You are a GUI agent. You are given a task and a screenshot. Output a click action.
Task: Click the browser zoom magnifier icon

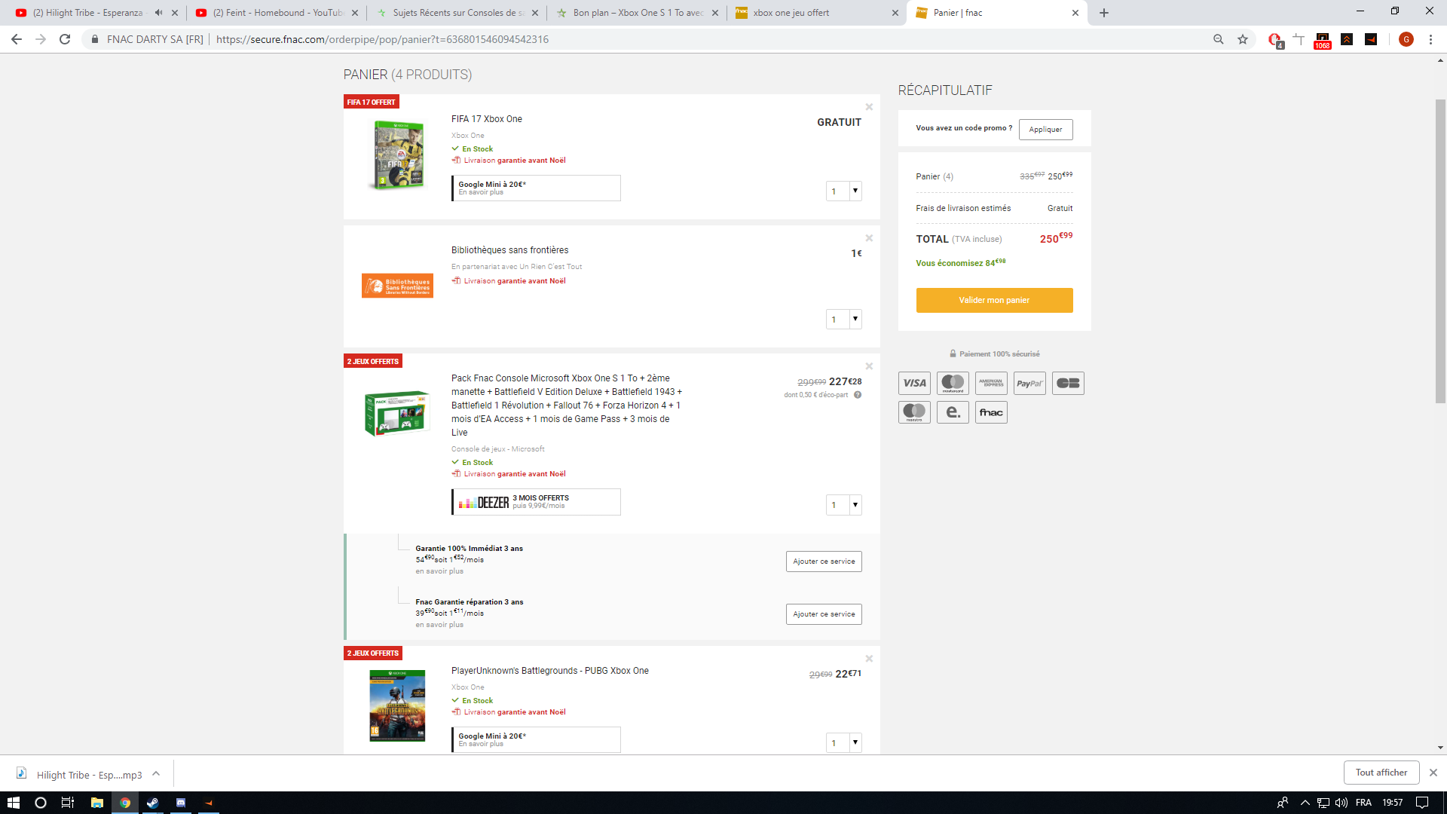point(1219,39)
